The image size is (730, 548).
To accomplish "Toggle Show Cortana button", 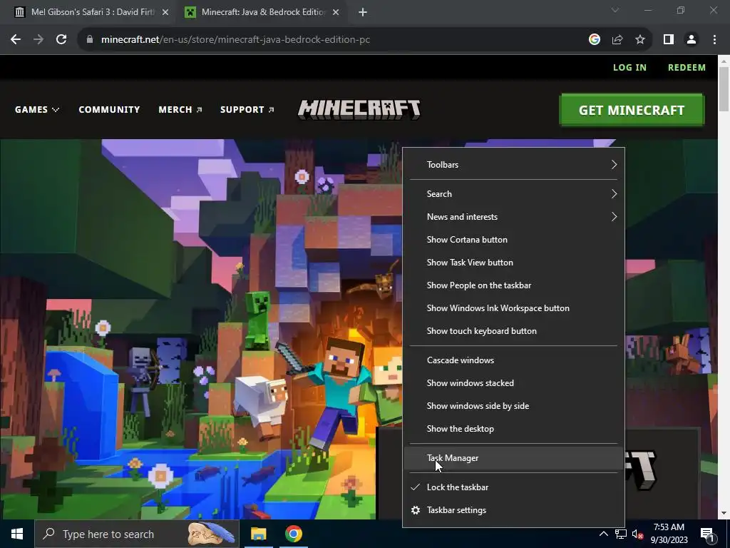I will click(513, 240).
